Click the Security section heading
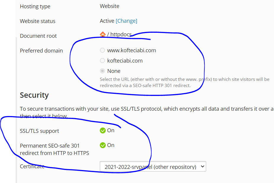This screenshot has height=183, width=274. pos(34,95)
